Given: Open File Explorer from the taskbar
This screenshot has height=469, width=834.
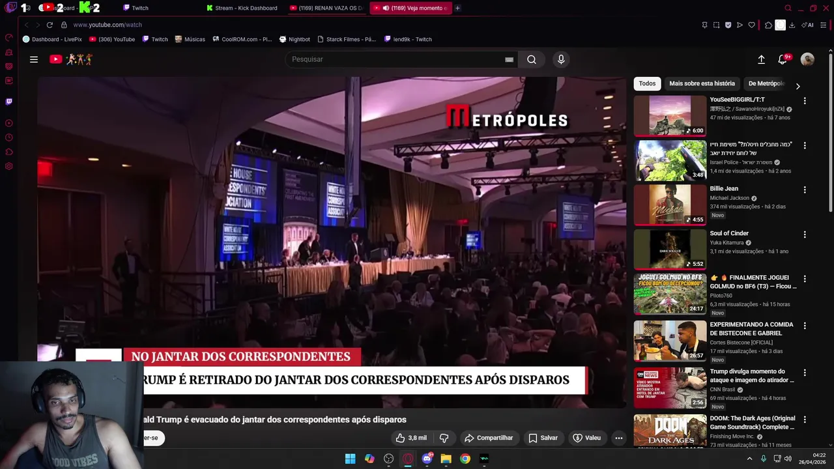Looking at the screenshot, I should tap(446, 459).
